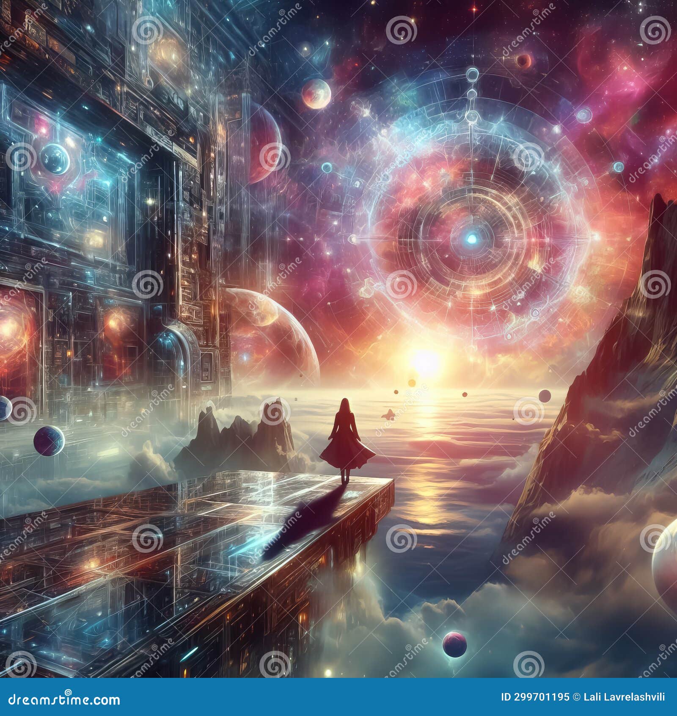
Task: Select the spiral watermark near the top stars
Action: 403,30
